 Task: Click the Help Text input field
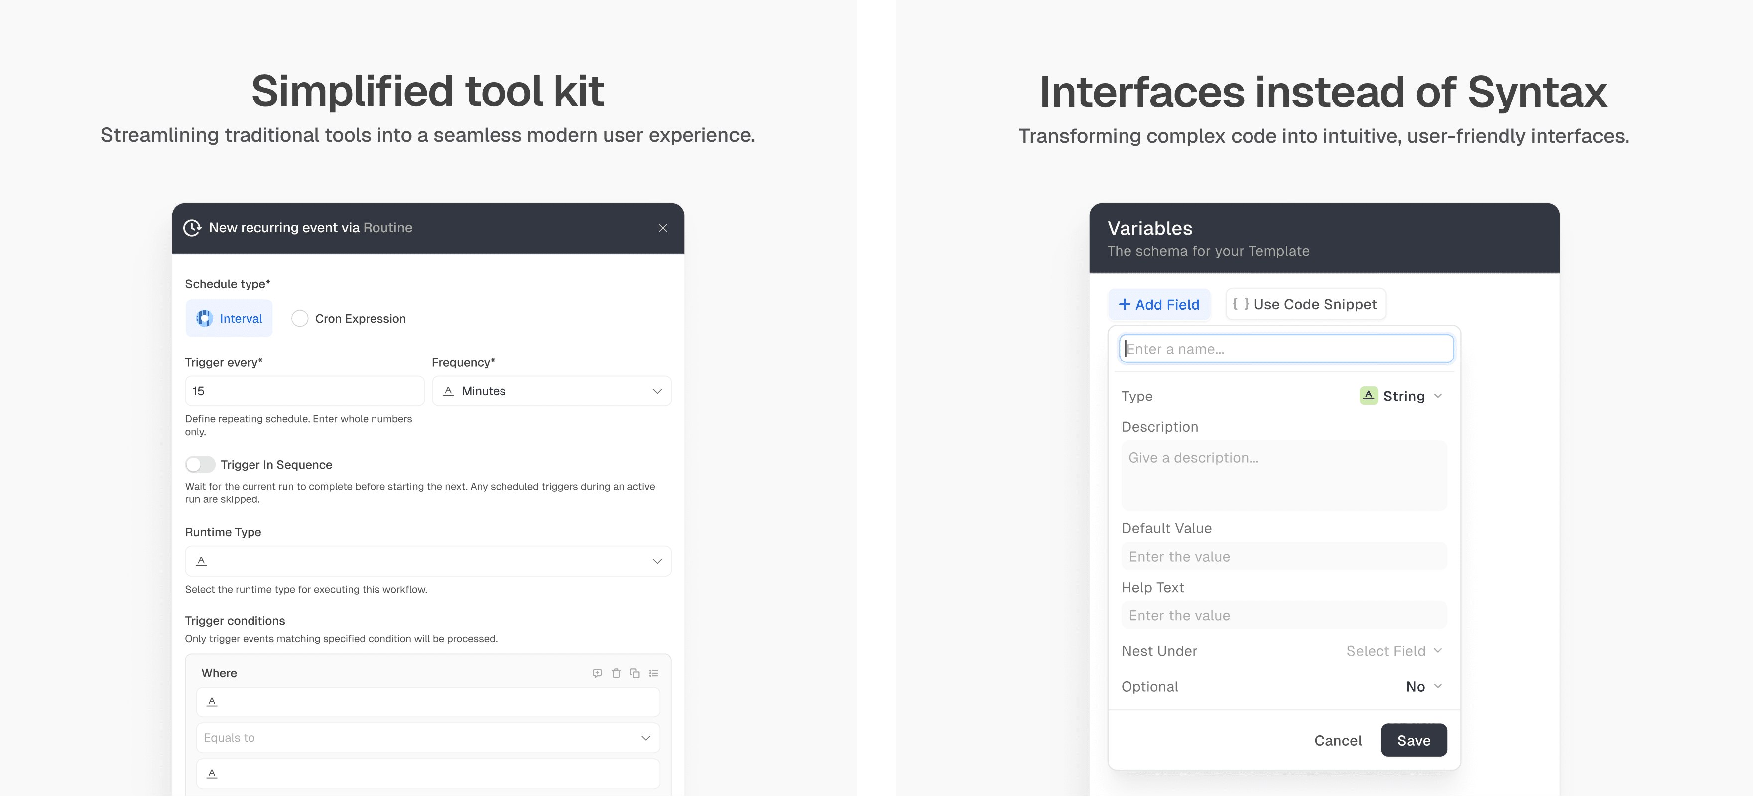tap(1284, 615)
